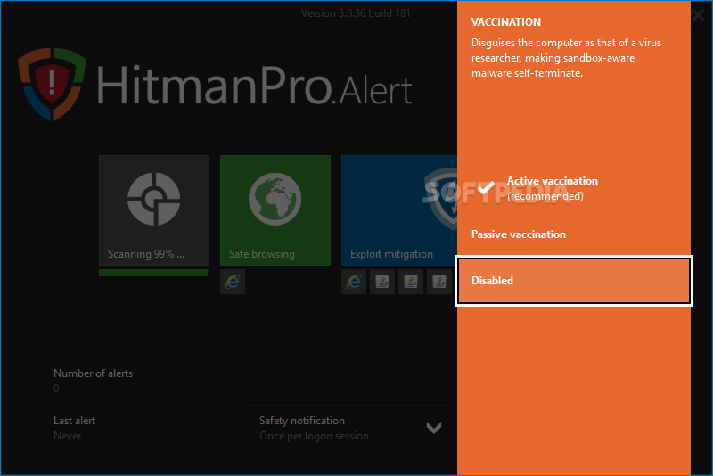Click Internet Explorer icon under Exploit mitigation
The image size is (713, 476).
point(354,282)
